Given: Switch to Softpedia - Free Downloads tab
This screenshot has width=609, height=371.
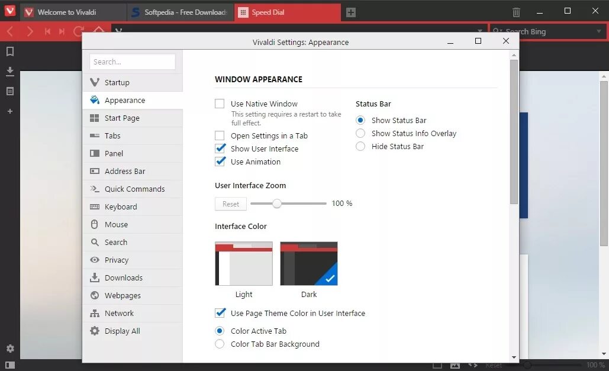Looking at the screenshot, I should tap(180, 12).
